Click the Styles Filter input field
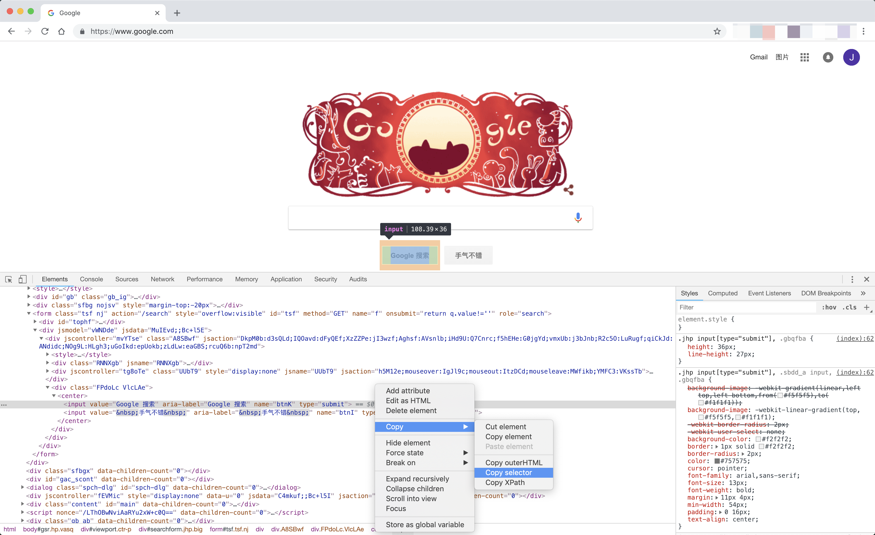Screen dimensions: 875x535 click(x=746, y=307)
